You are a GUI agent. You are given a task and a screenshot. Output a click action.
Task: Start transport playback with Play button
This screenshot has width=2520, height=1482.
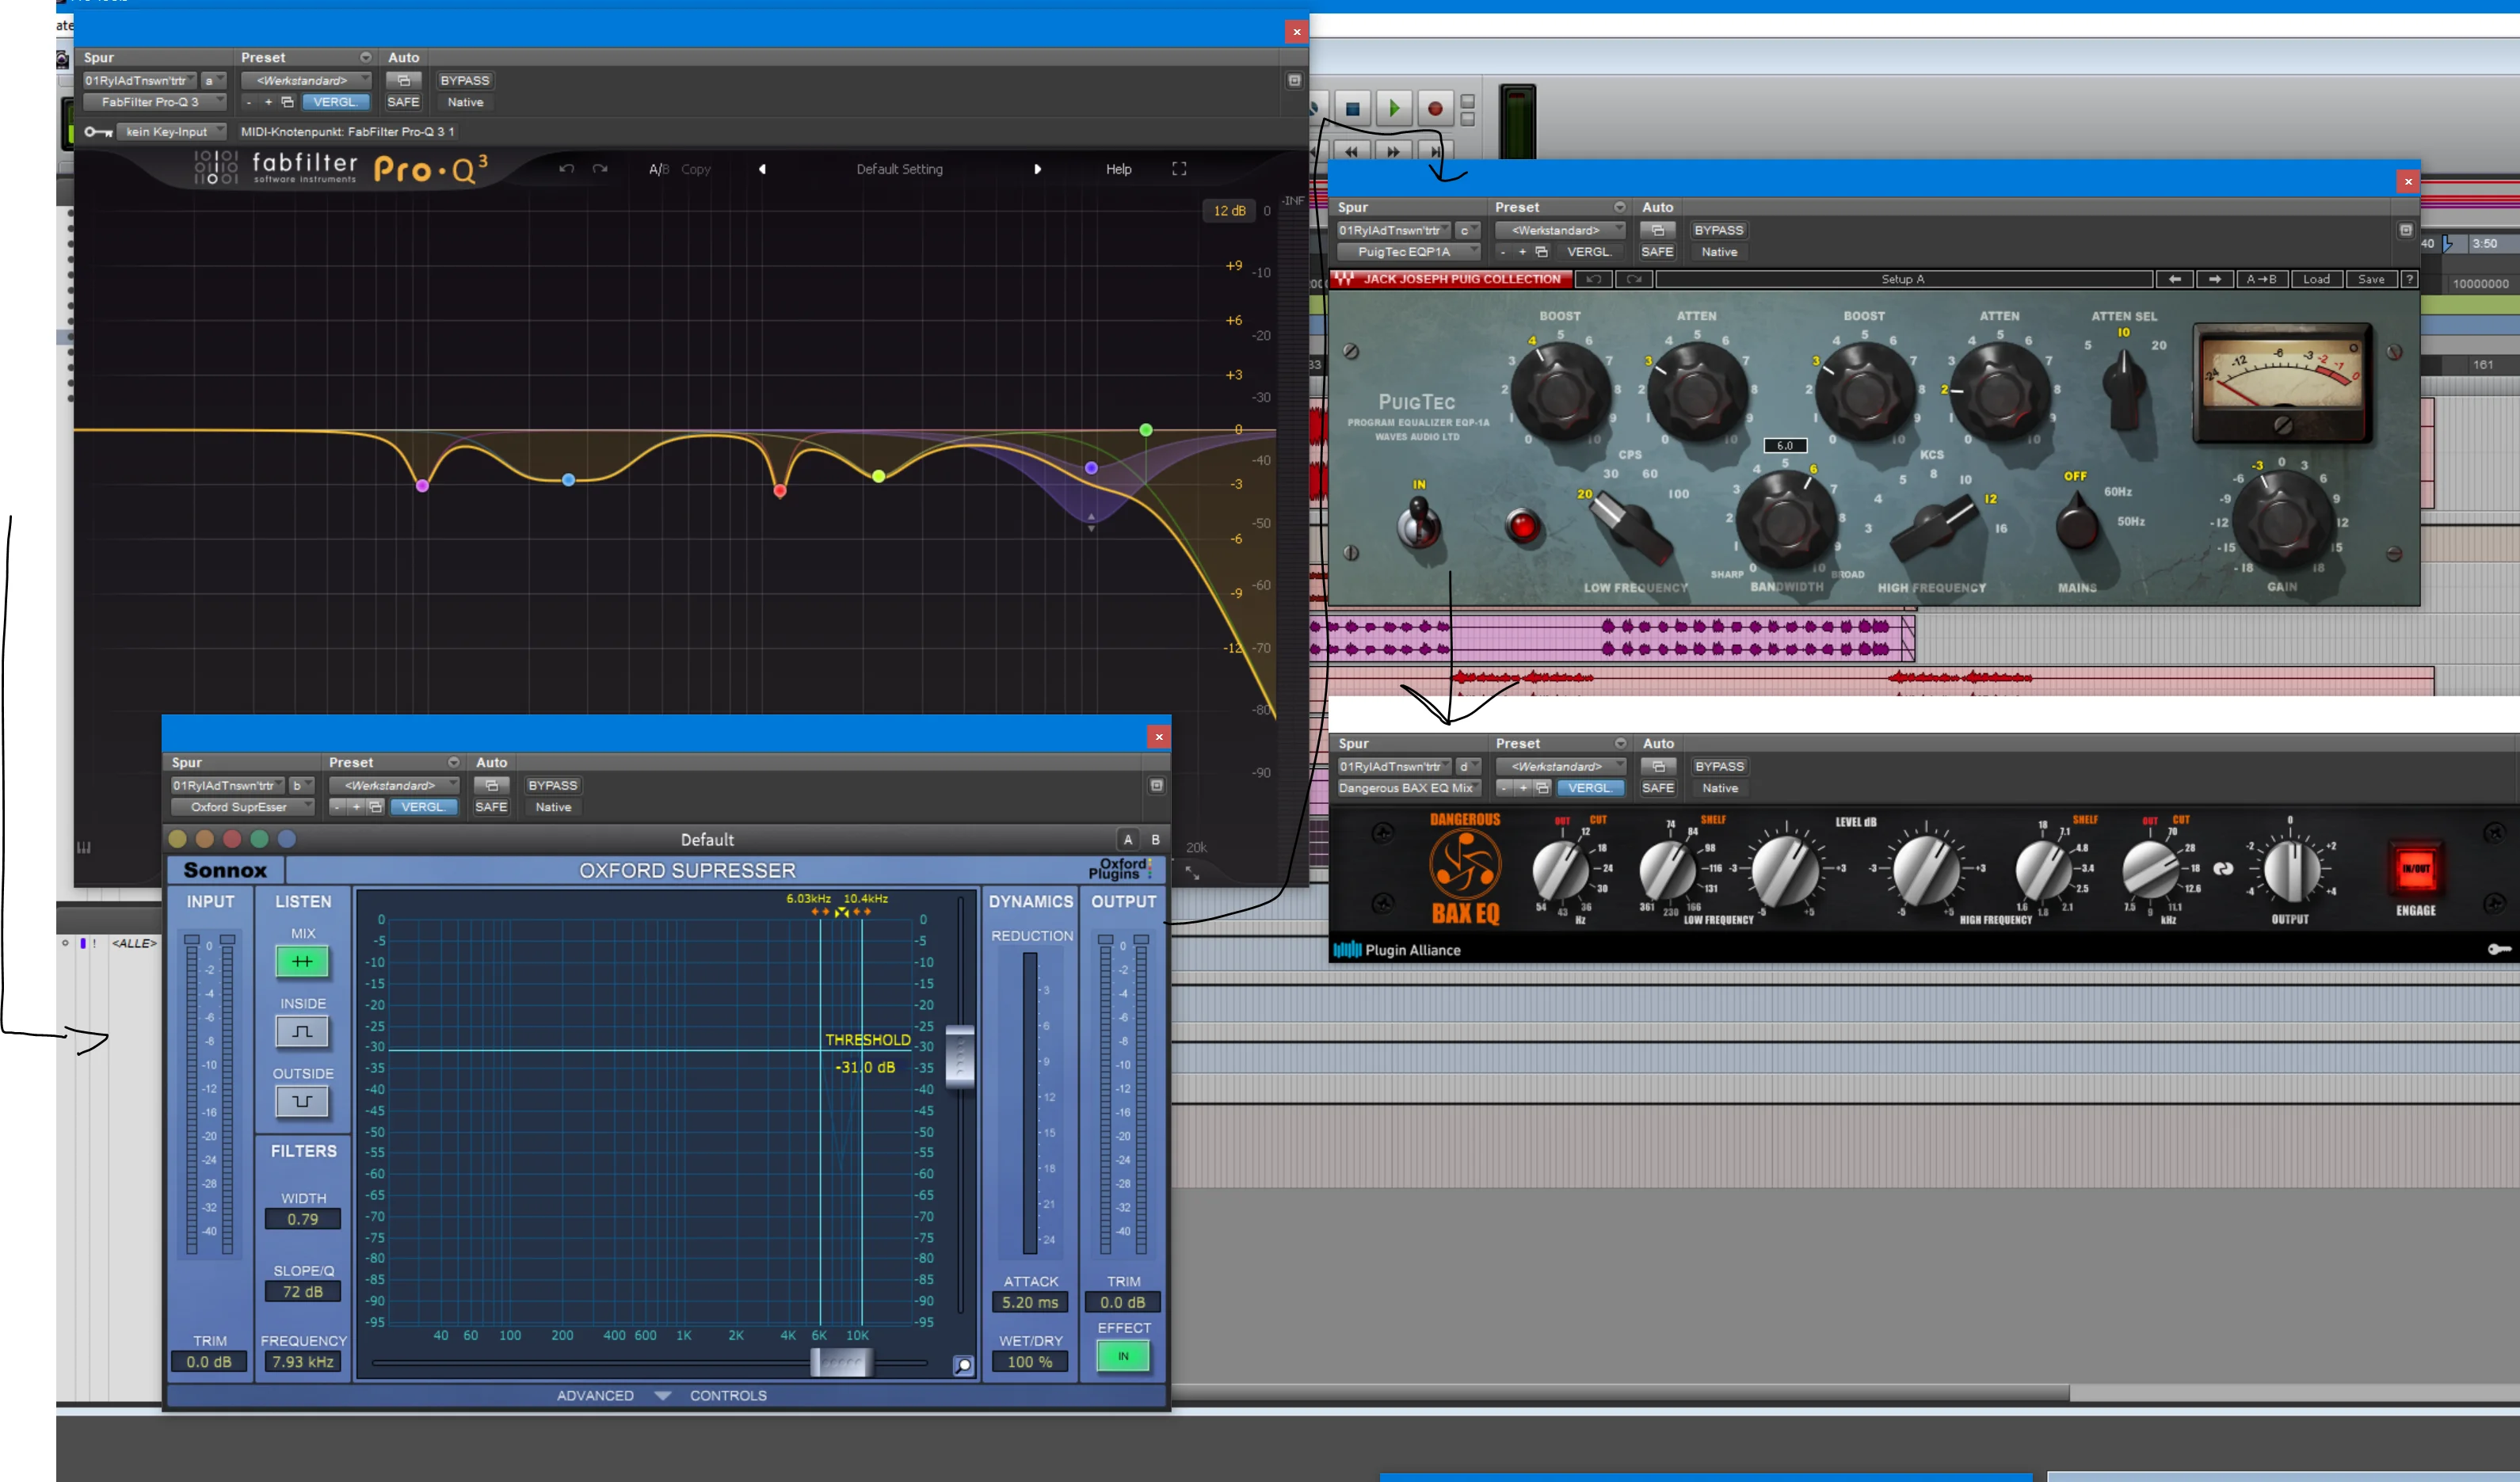pyautogui.click(x=1394, y=108)
